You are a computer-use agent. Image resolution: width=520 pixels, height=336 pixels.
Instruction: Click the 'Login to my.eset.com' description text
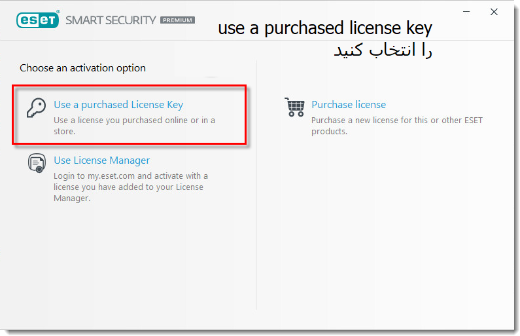click(x=131, y=187)
